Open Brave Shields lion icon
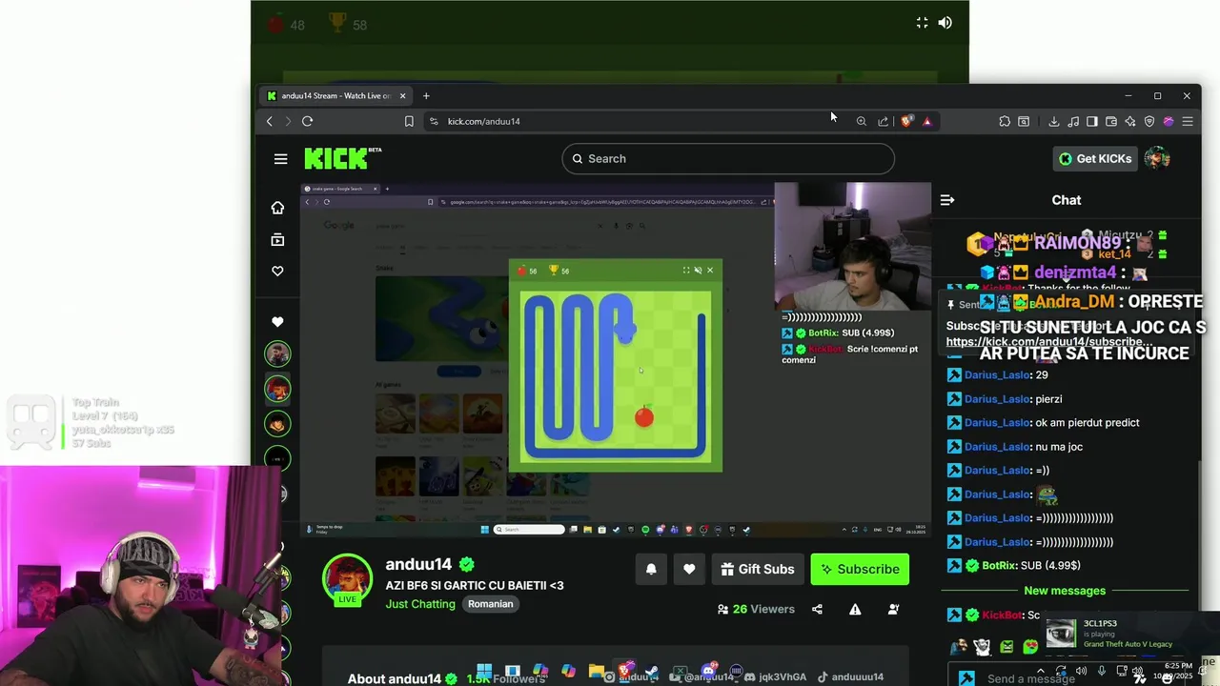1220x686 pixels. [x=905, y=121]
